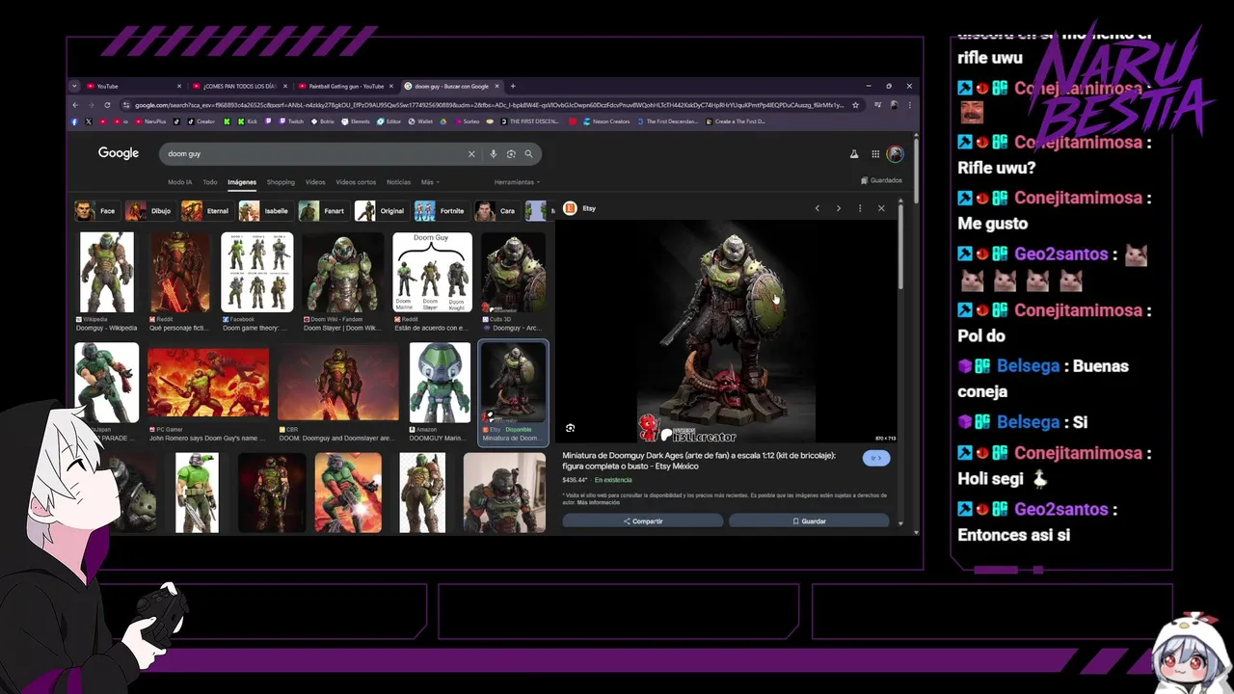Click the magnifier search submit icon
Screen dimensions: 1234x694
coord(528,153)
